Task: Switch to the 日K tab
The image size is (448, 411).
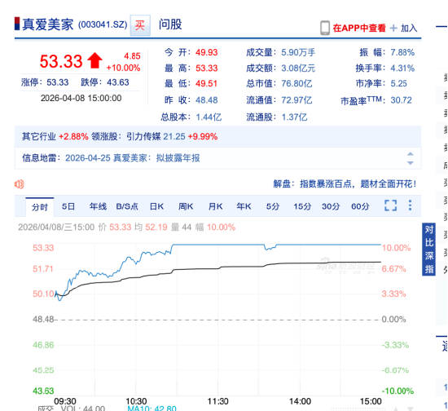Action: click(x=157, y=206)
